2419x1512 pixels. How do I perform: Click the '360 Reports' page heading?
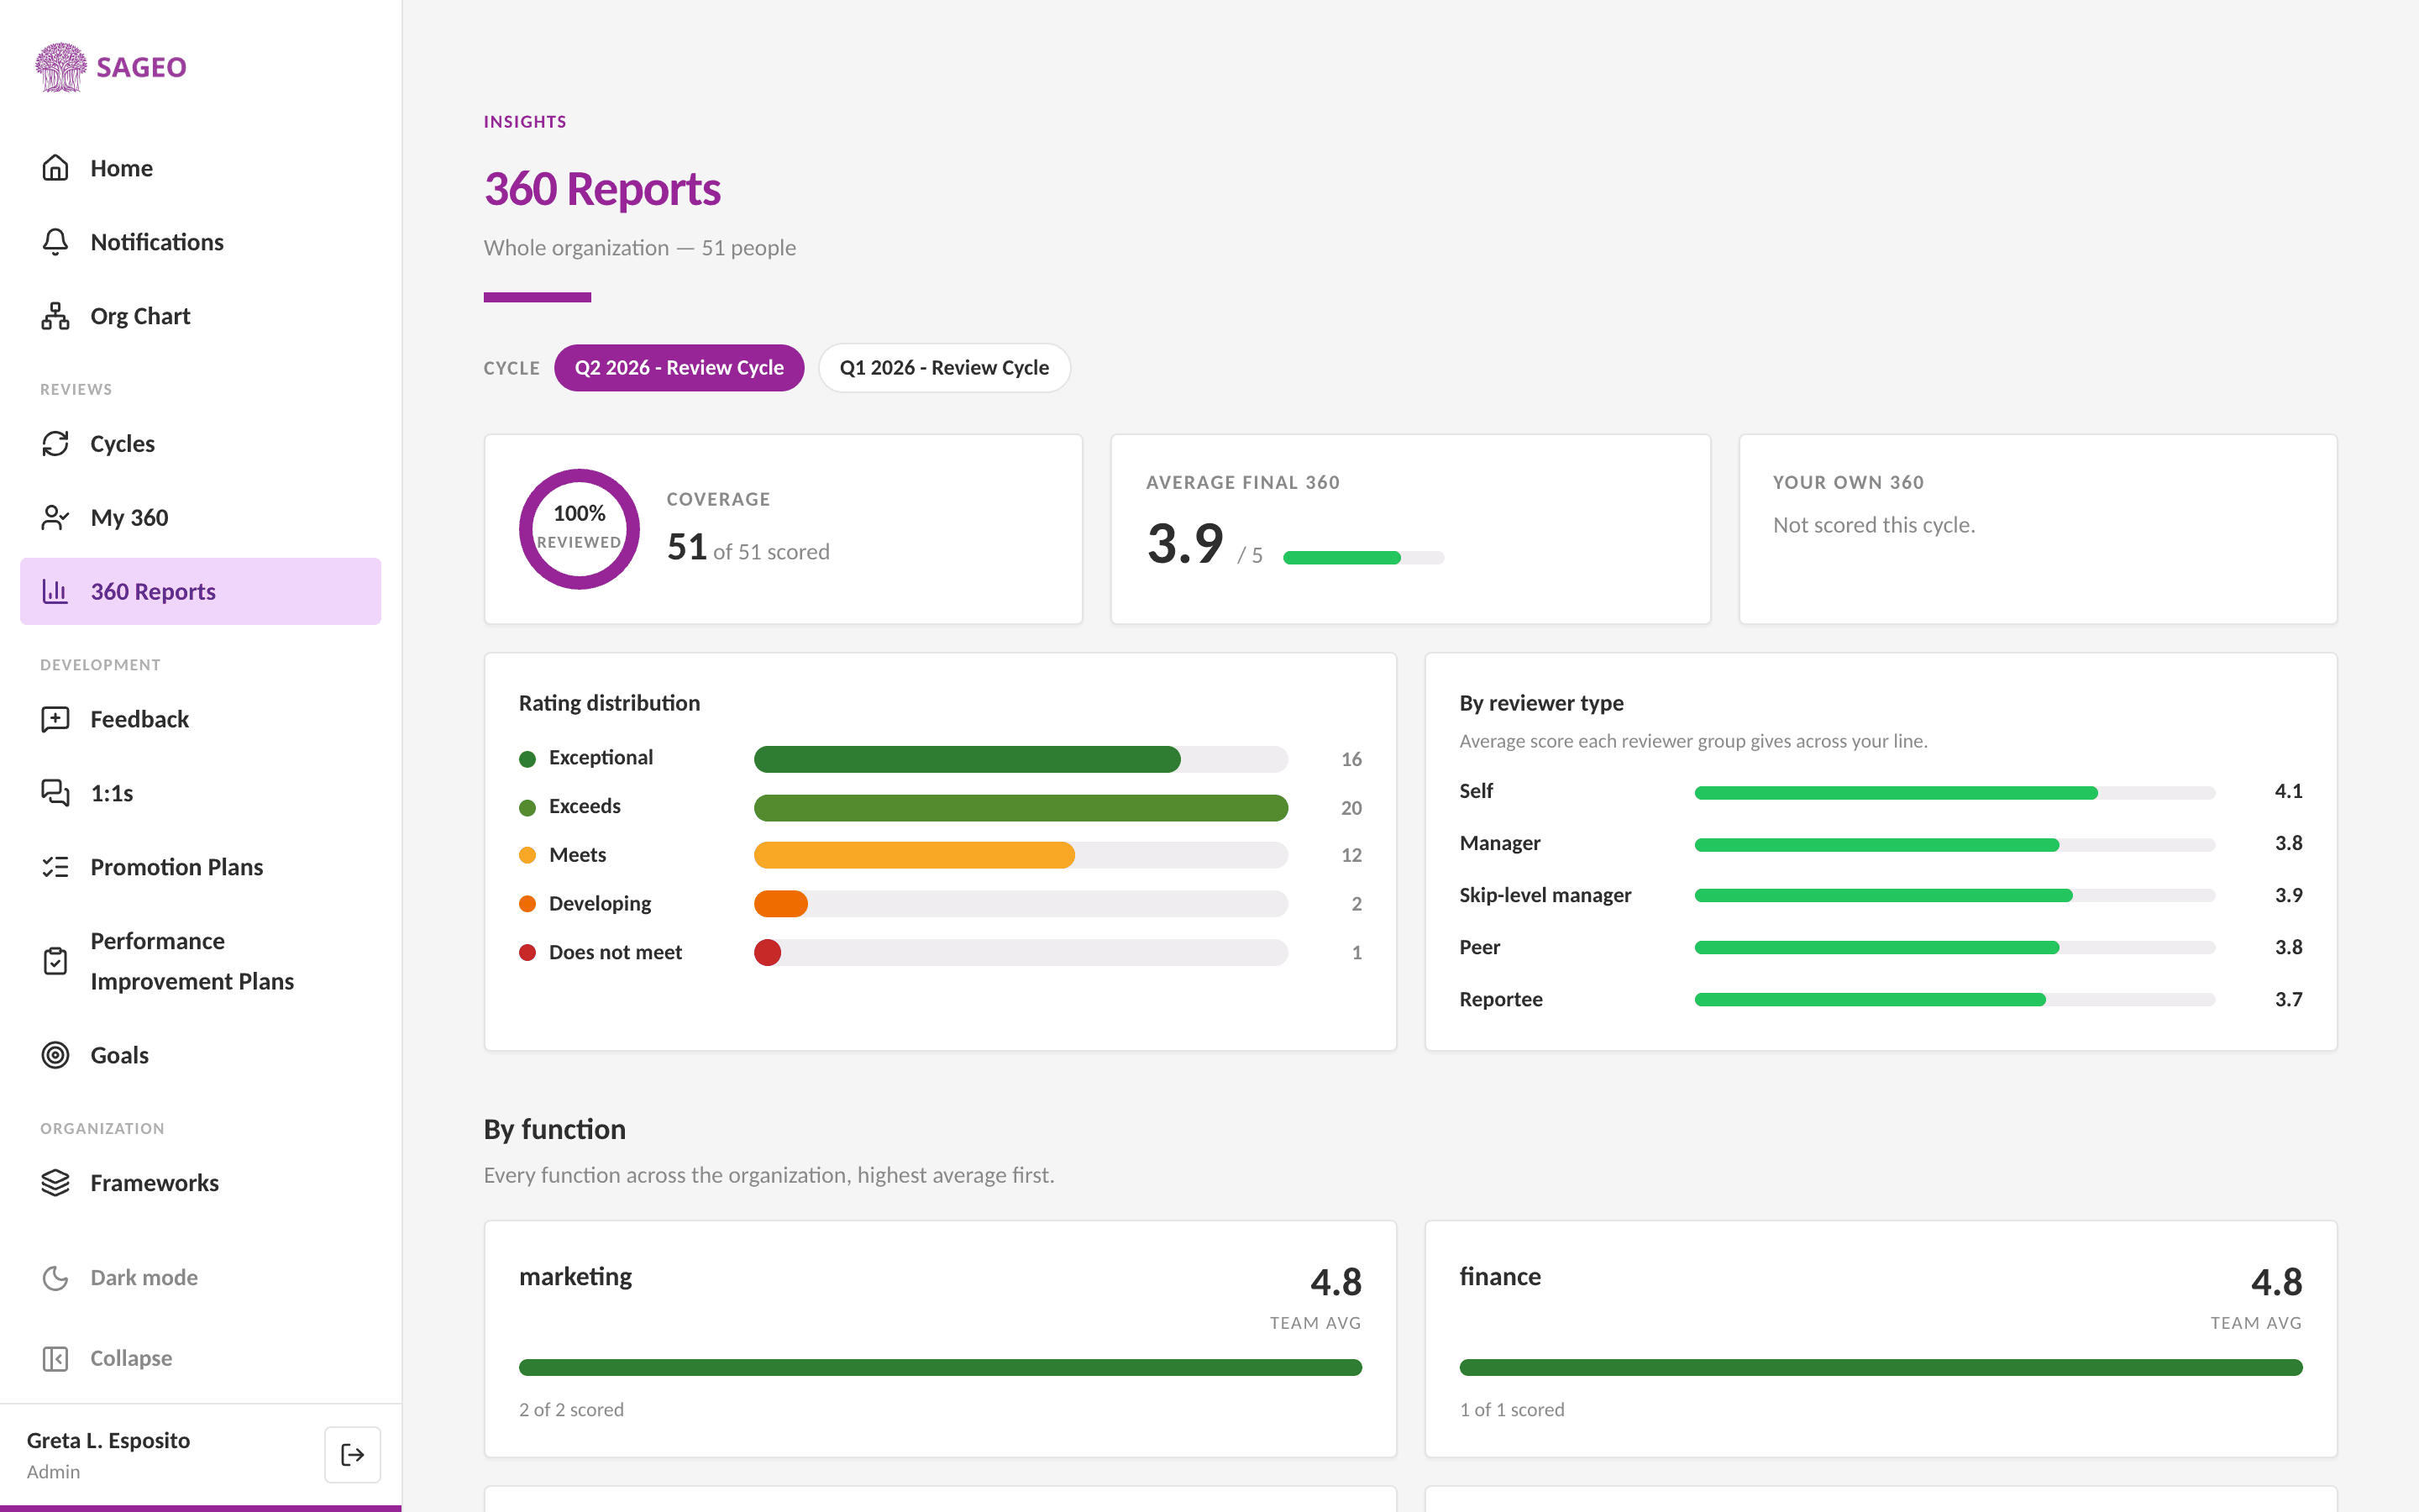(x=601, y=189)
